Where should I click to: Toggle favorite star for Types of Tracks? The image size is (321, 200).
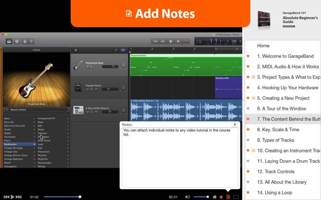(x=248, y=140)
